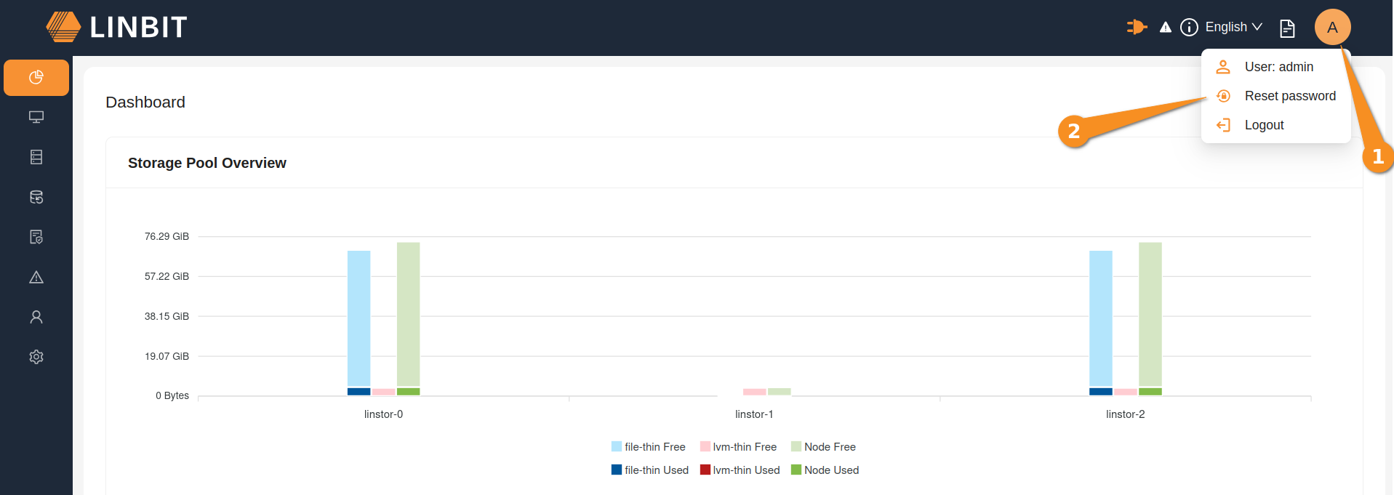This screenshot has height=495, width=1394.
Task: Click linstor-2 Node Used green segment
Action: pyautogui.click(x=1150, y=392)
